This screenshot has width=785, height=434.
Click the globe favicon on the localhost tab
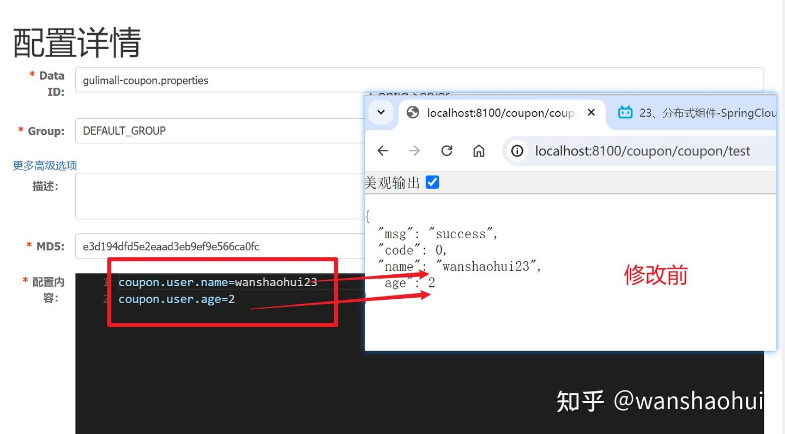point(413,113)
